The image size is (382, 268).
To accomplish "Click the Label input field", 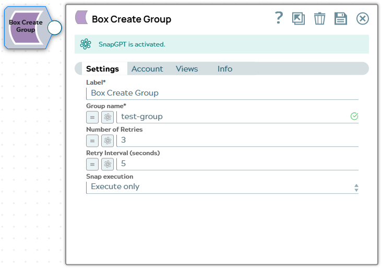I will click(222, 93).
